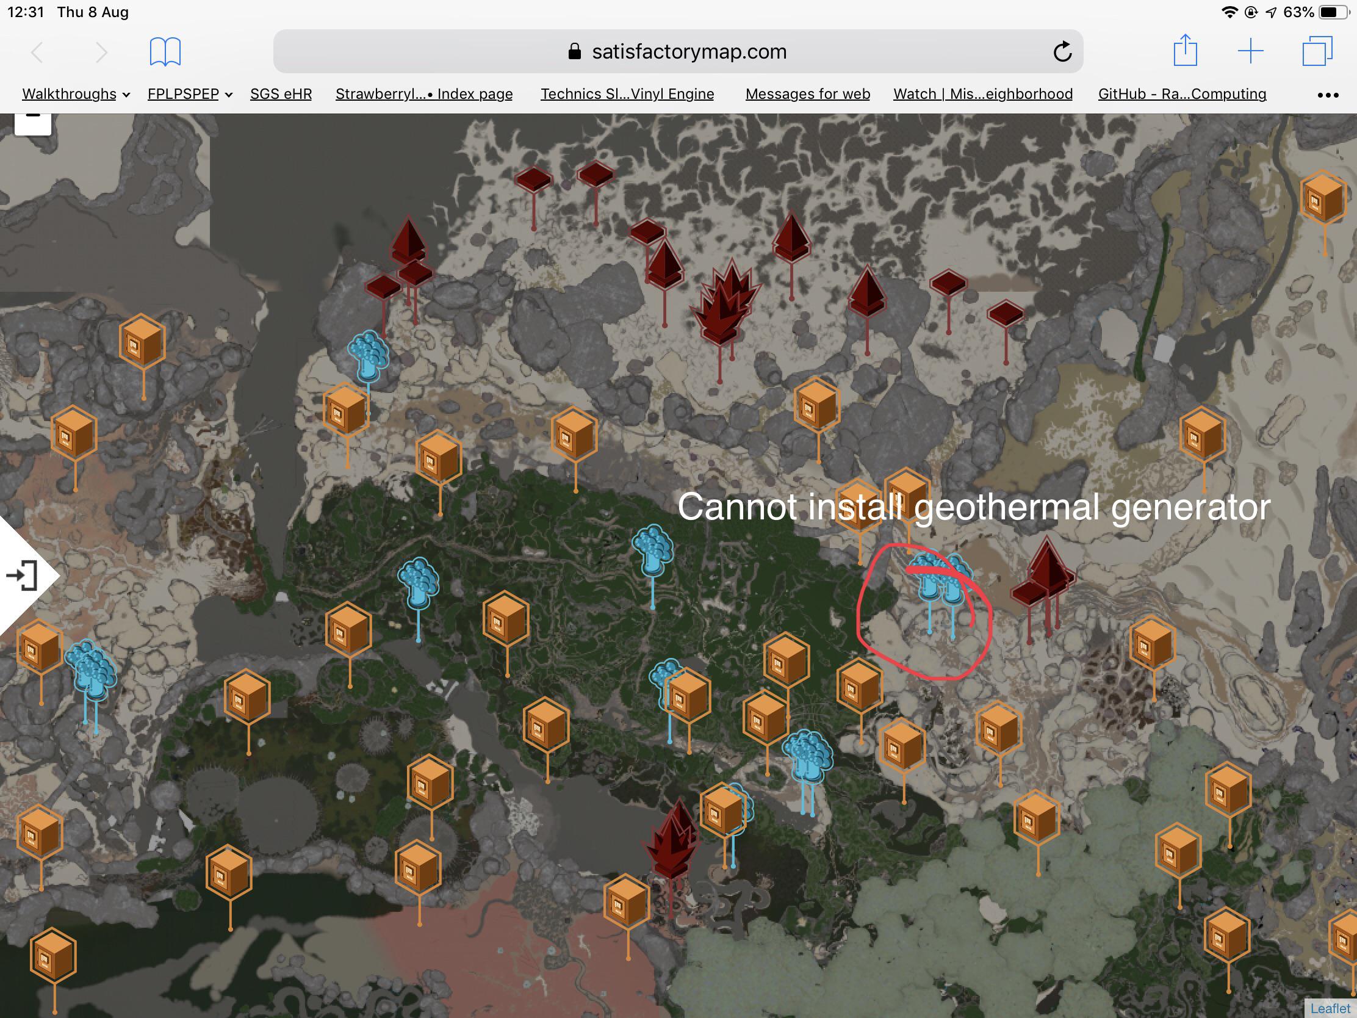Open the Safari share sheet icon

[1184, 50]
